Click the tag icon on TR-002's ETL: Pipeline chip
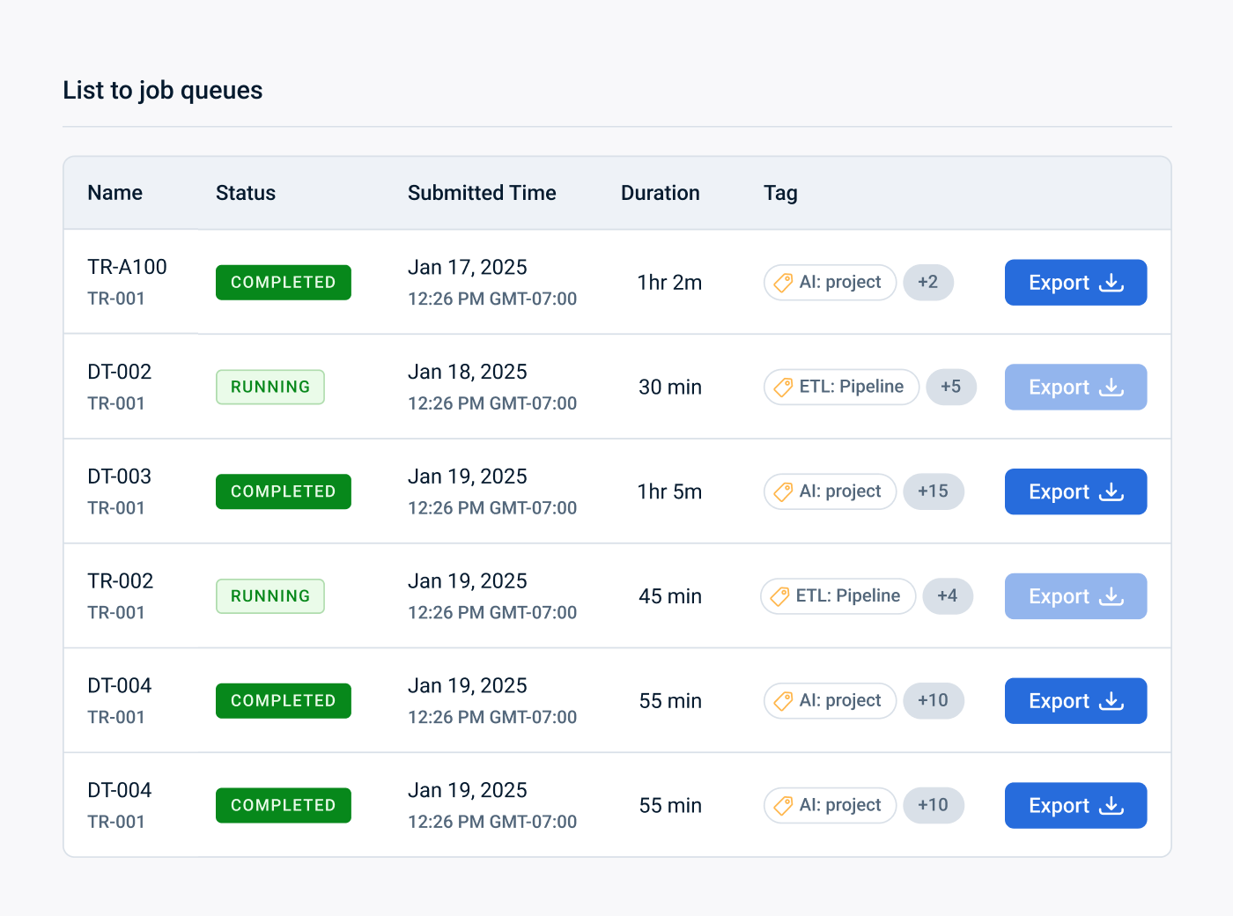Screen dimensions: 1233x916 click(x=779, y=595)
